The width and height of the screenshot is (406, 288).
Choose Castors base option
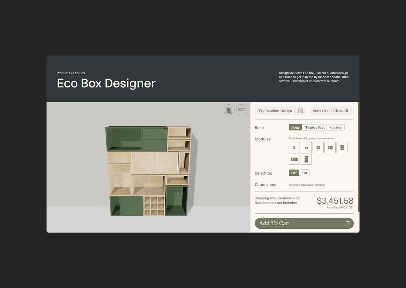(x=336, y=127)
